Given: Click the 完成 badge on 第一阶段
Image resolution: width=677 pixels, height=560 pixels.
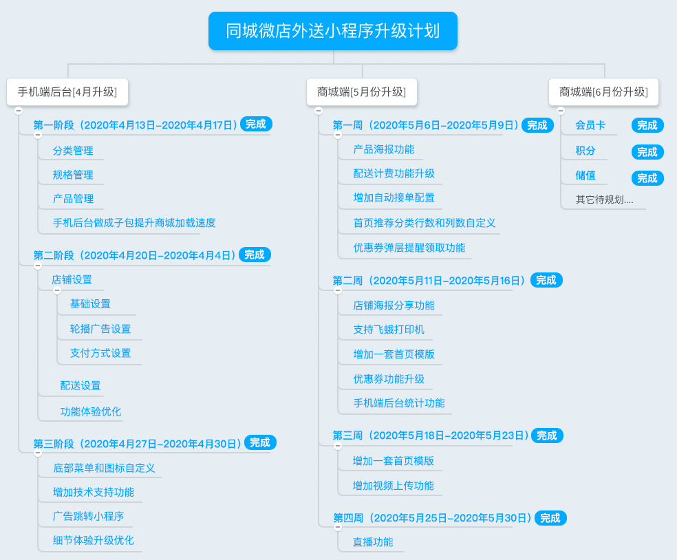Looking at the screenshot, I should tap(256, 125).
